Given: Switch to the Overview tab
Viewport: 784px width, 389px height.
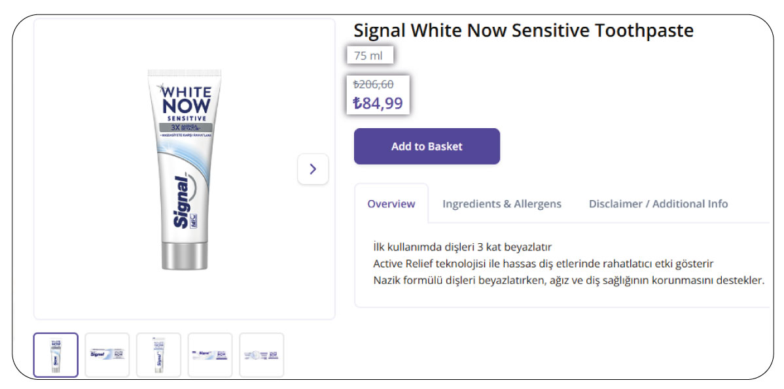Looking at the screenshot, I should 391,204.
